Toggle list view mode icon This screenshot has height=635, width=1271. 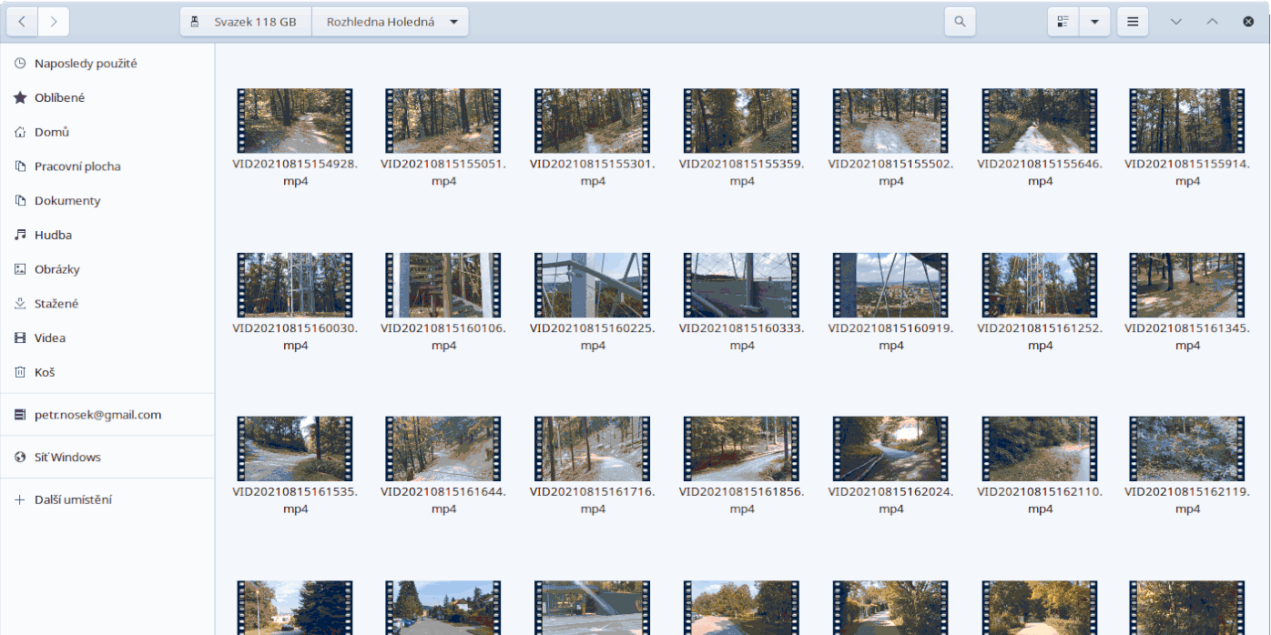pyautogui.click(x=1063, y=22)
